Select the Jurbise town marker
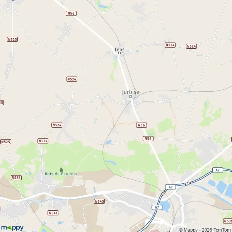The image size is (232, 232). click(131, 97)
